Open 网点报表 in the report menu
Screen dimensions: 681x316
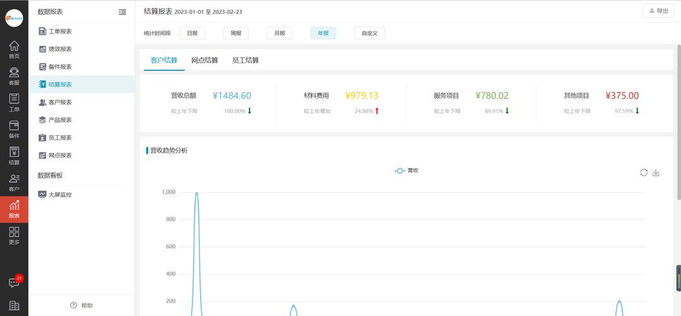click(x=82, y=155)
